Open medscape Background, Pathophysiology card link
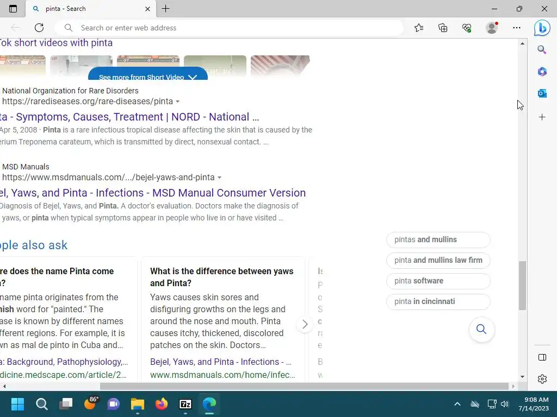This screenshot has height=417, width=557. [x=64, y=362]
